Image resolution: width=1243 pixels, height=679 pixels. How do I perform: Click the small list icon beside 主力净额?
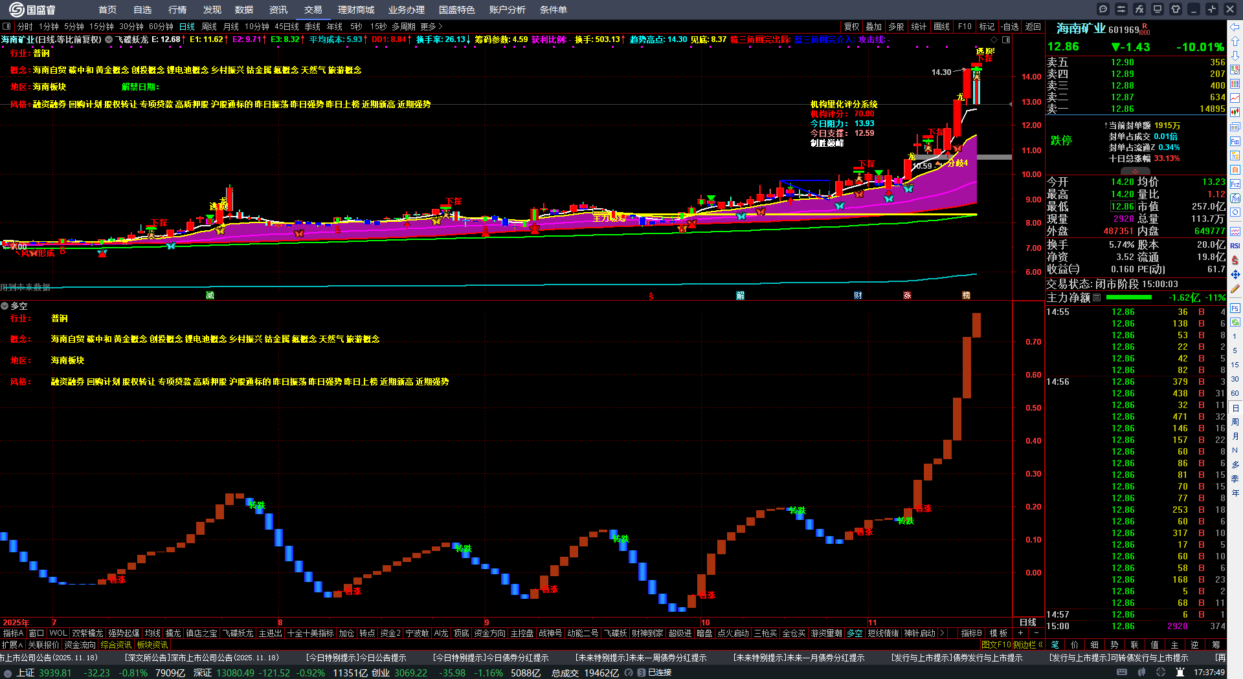tap(1097, 297)
